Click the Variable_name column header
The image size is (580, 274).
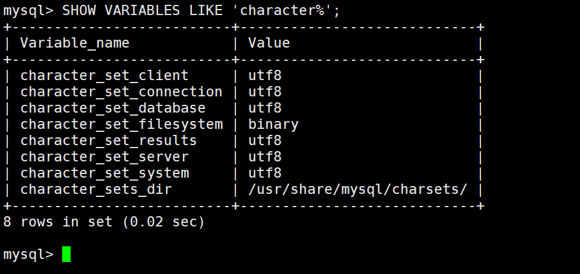pyautogui.click(x=75, y=43)
